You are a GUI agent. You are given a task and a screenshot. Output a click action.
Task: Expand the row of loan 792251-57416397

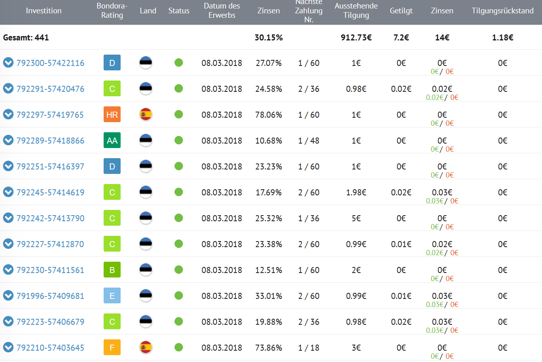click(x=8, y=166)
